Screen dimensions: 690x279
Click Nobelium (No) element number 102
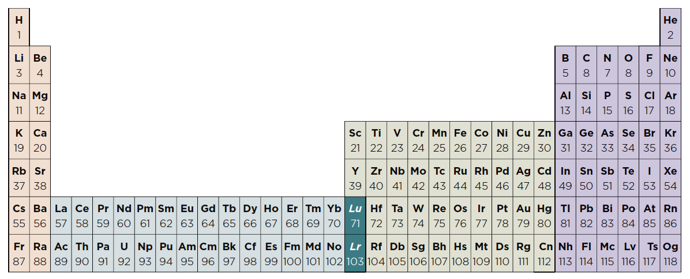click(x=333, y=253)
